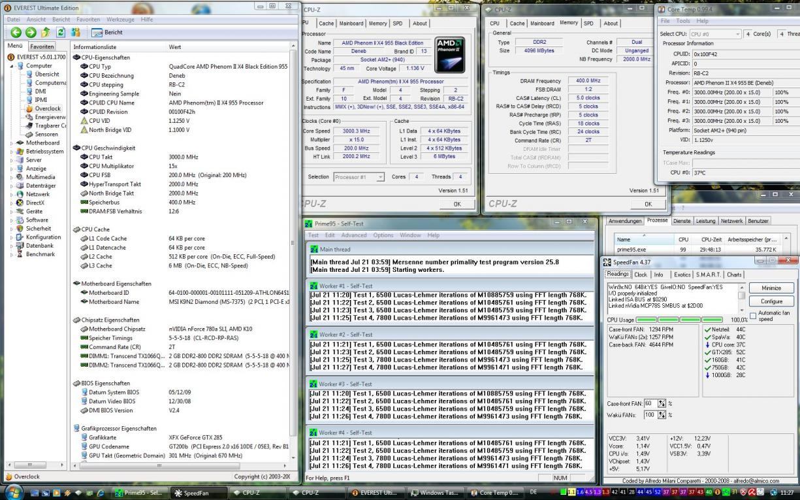Open the About tab in left CPU-Z window
The image size is (800, 500).
(x=419, y=24)
